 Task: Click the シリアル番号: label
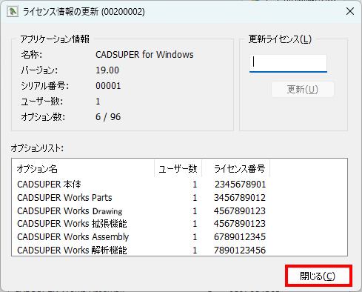point(45,86)
